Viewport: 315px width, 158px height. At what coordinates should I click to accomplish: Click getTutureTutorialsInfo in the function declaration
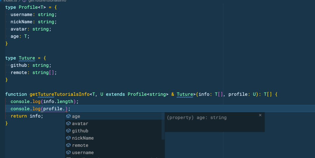point(60,94)
